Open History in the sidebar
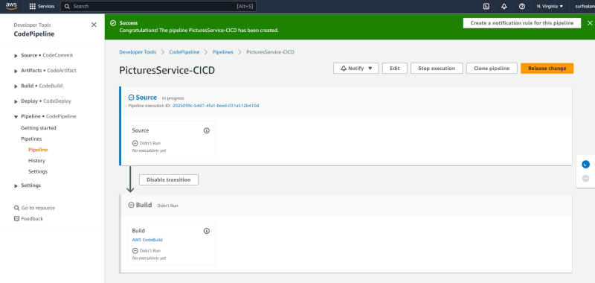 click(36, 161)
